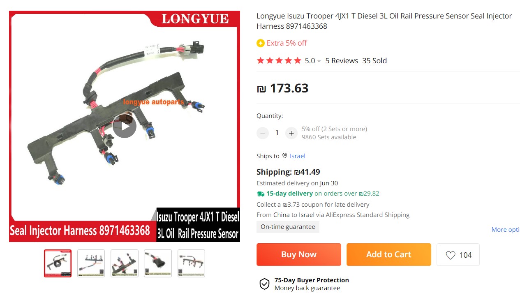Click the Buy Now button

coord(299,254)
